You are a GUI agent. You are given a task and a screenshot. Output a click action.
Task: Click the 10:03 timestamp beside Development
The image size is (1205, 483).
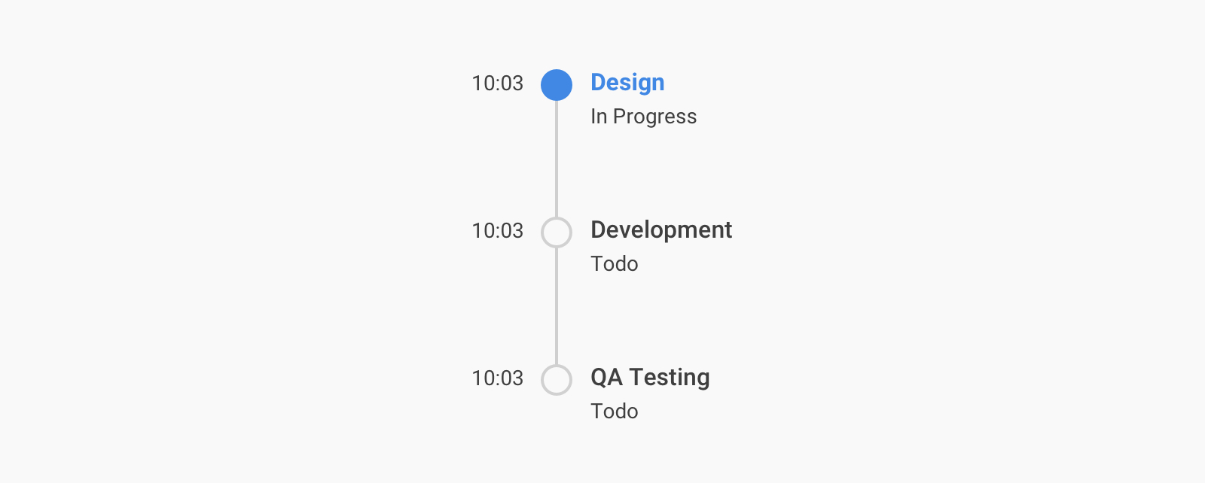click(x=497, y=231)
